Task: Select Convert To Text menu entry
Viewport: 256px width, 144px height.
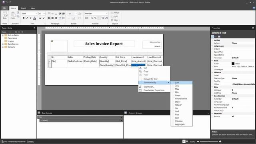Action: (154, 79)
